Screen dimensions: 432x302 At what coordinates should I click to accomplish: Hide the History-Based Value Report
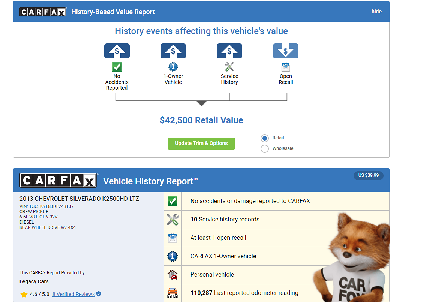pyautogui.click(x=376, y=12)
